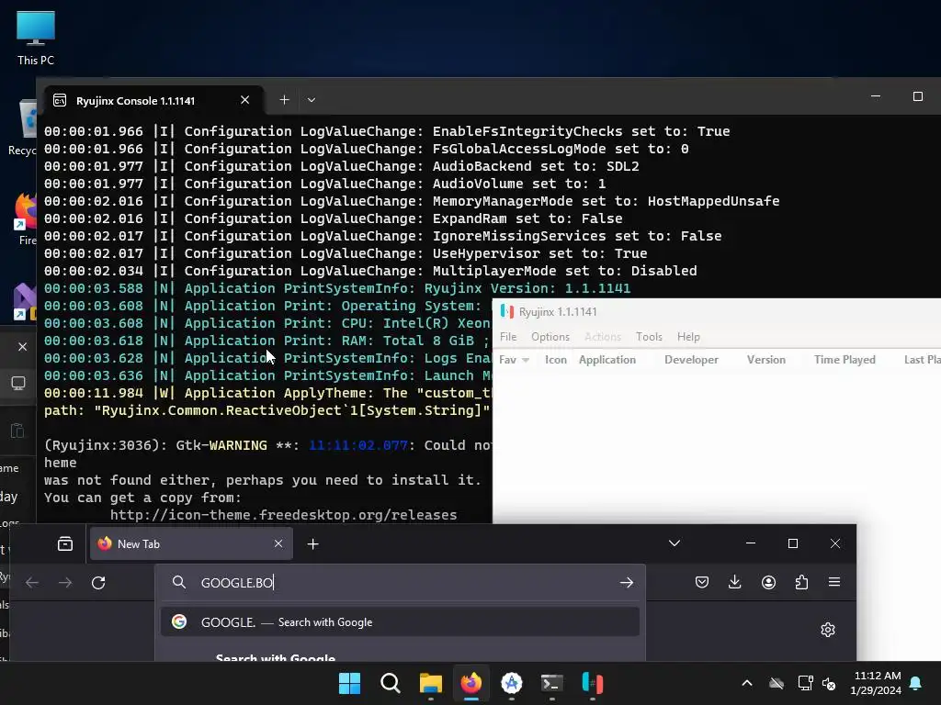
Task: Switch to Firefox in taskbar
Action: click(471, 683)
